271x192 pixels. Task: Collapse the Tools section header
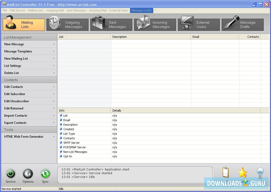[x=29, y=130]
